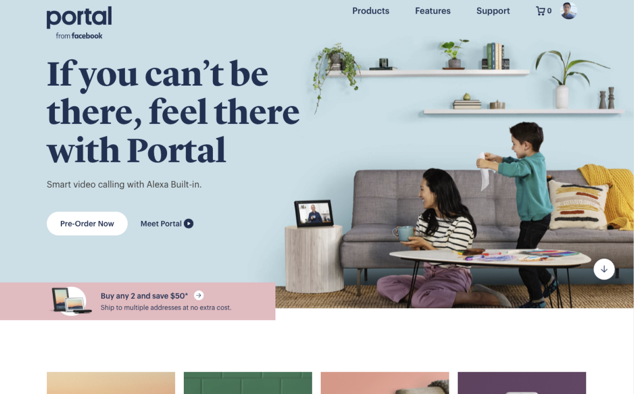The height and width of the screenshot is (394, 634).
Task: Click the cart item count number
Action: click(549, 11)
